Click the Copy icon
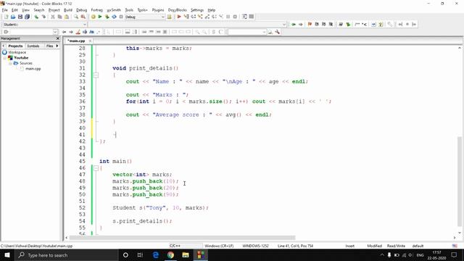 (x=59, y=17)
